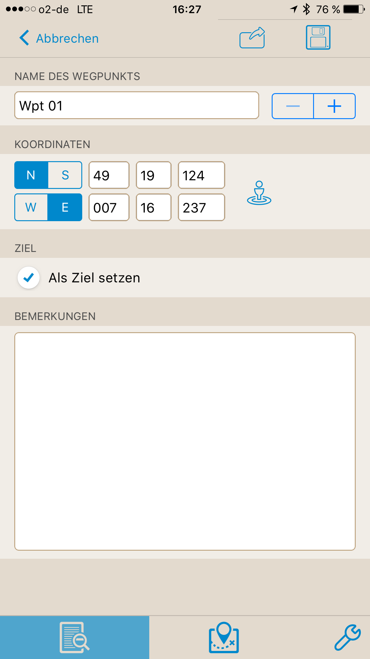Open the settings wrench tab

tap(347, 637)
